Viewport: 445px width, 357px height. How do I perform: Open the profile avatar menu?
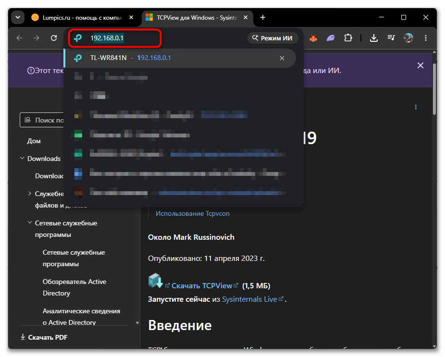click(408, 38)
